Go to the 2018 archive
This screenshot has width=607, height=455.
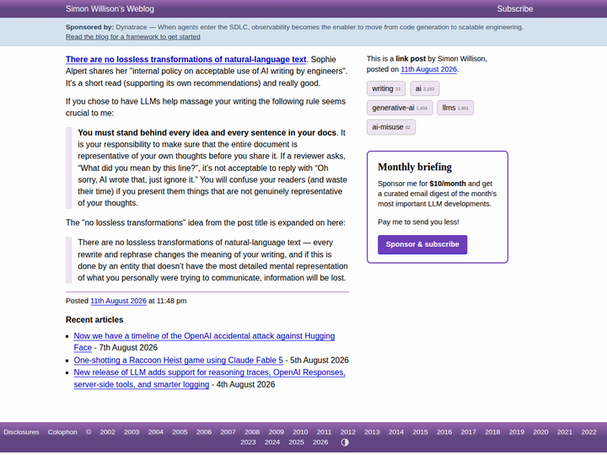492,432
